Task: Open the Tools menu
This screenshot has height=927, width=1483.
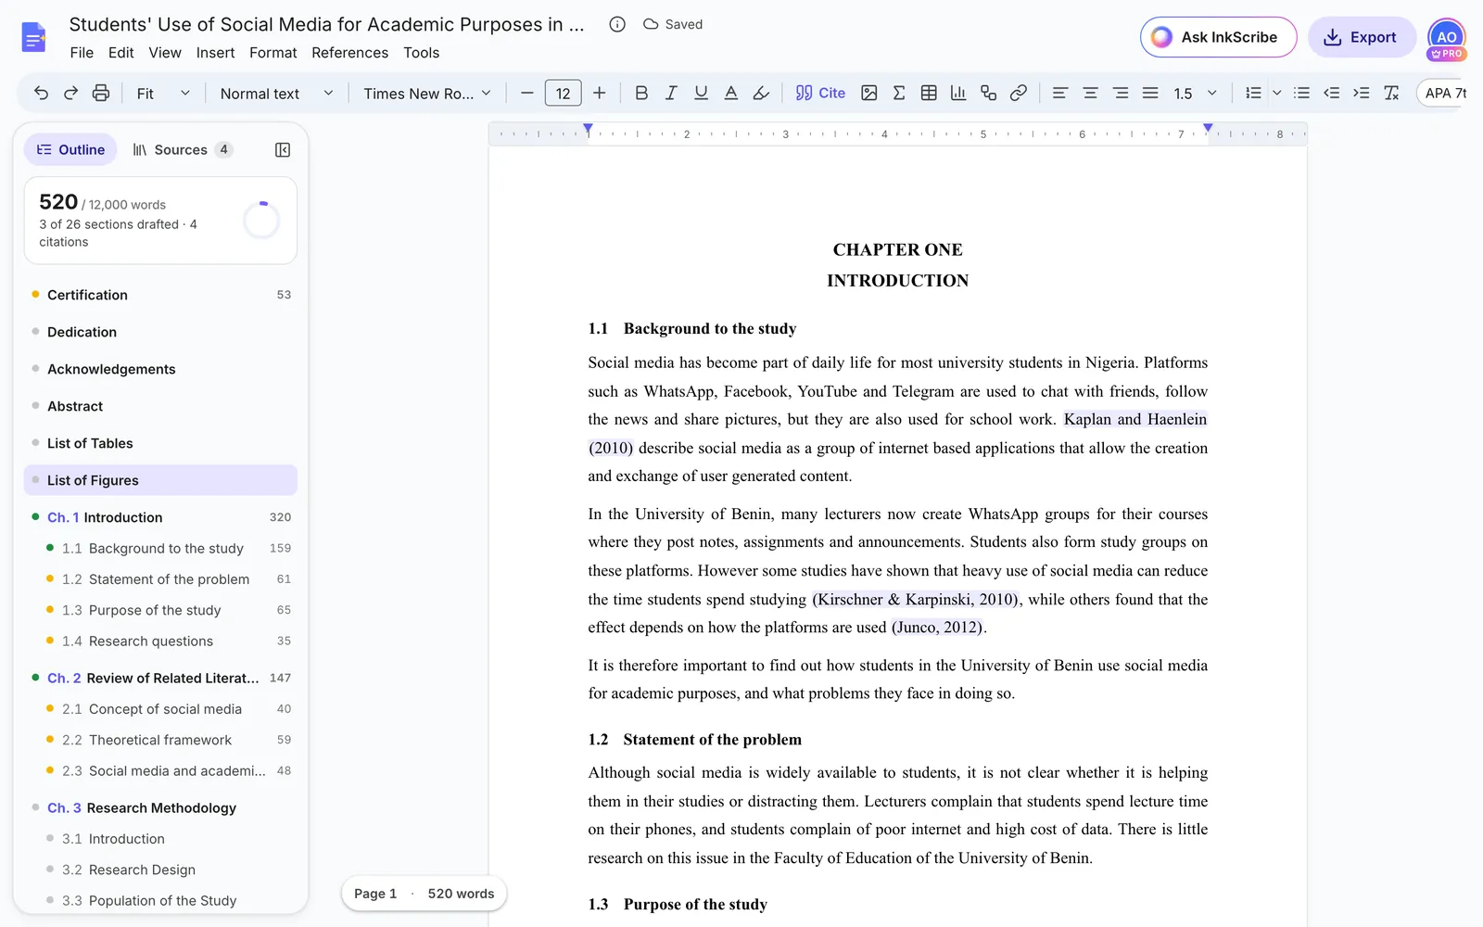Action: (x=422, y=53)
